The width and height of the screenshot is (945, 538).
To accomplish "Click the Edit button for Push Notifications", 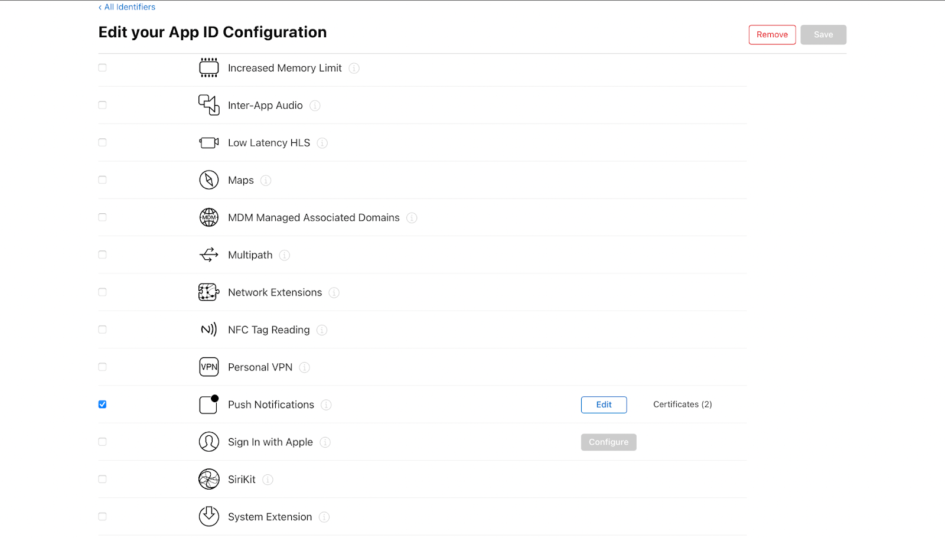I will tap(604, 405).
